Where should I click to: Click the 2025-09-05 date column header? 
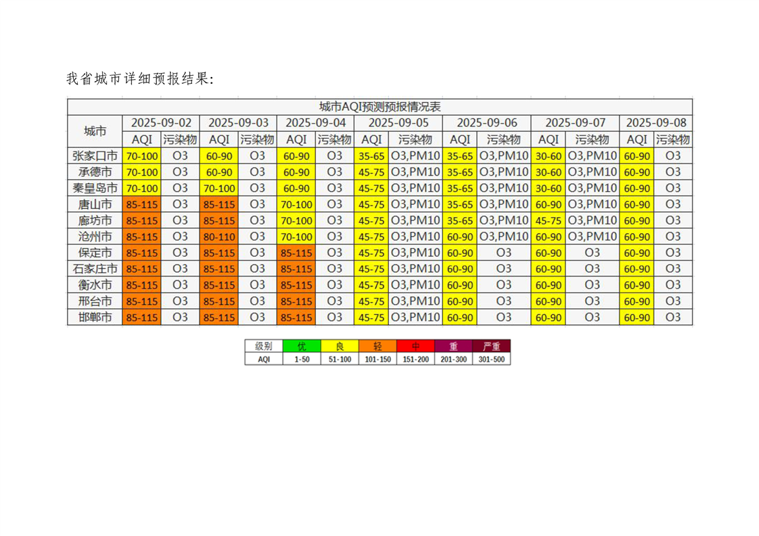[398, 123]
